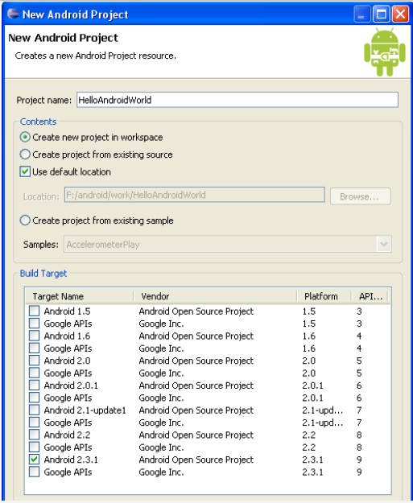Check the Android 1.5 build target

click(34, 311)
